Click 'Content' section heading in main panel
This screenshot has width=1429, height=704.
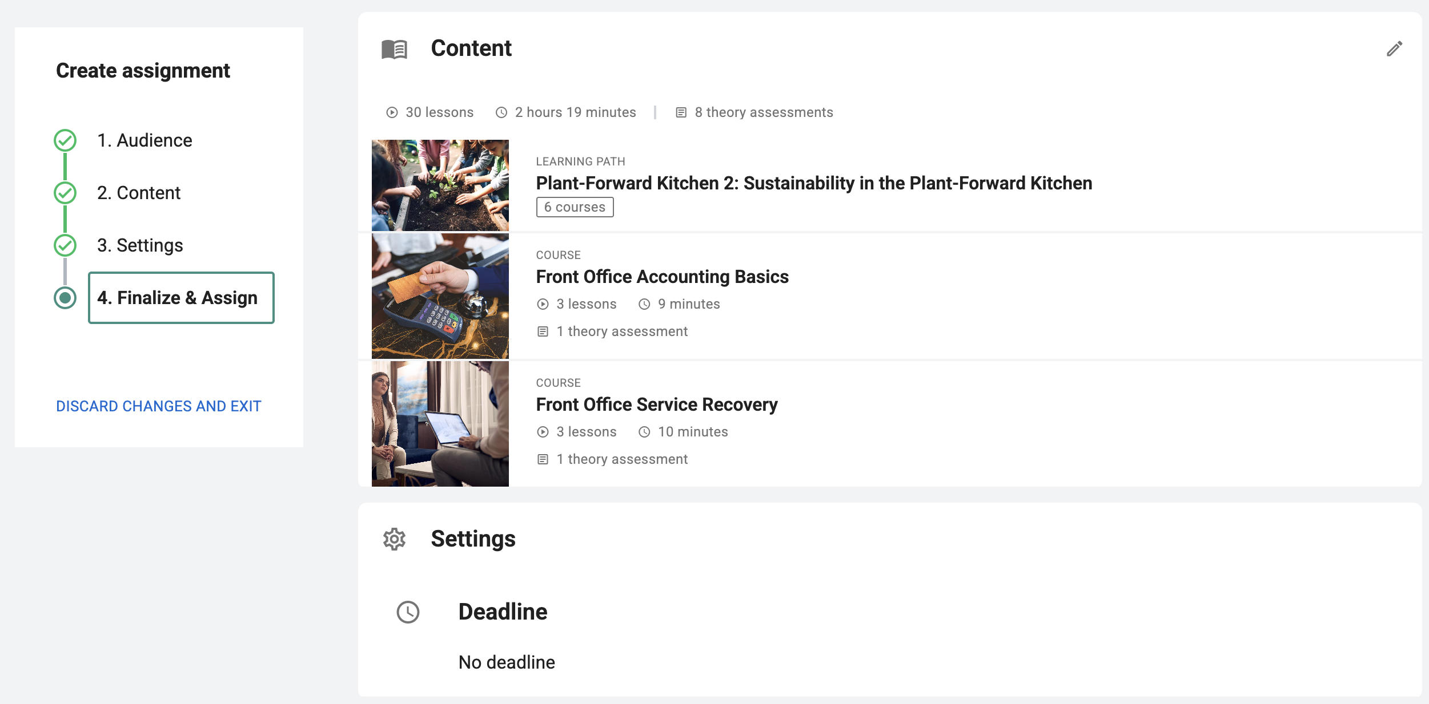tap(471, 48)
